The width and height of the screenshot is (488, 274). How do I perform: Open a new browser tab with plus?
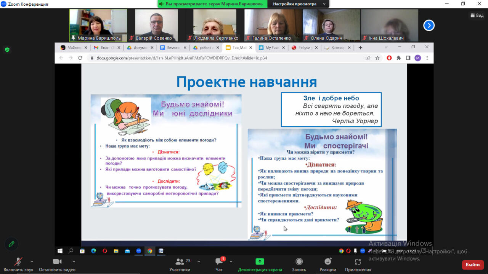[x=360, y=48]
